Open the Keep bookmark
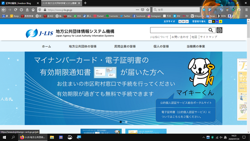This screenshot has height=141, width=250. pyautogui.click(x=14, y=16)
